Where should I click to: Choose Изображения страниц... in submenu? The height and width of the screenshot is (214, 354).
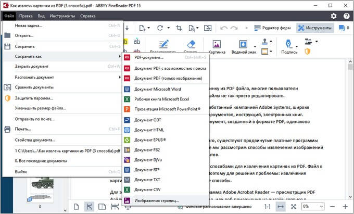(156, 200)
